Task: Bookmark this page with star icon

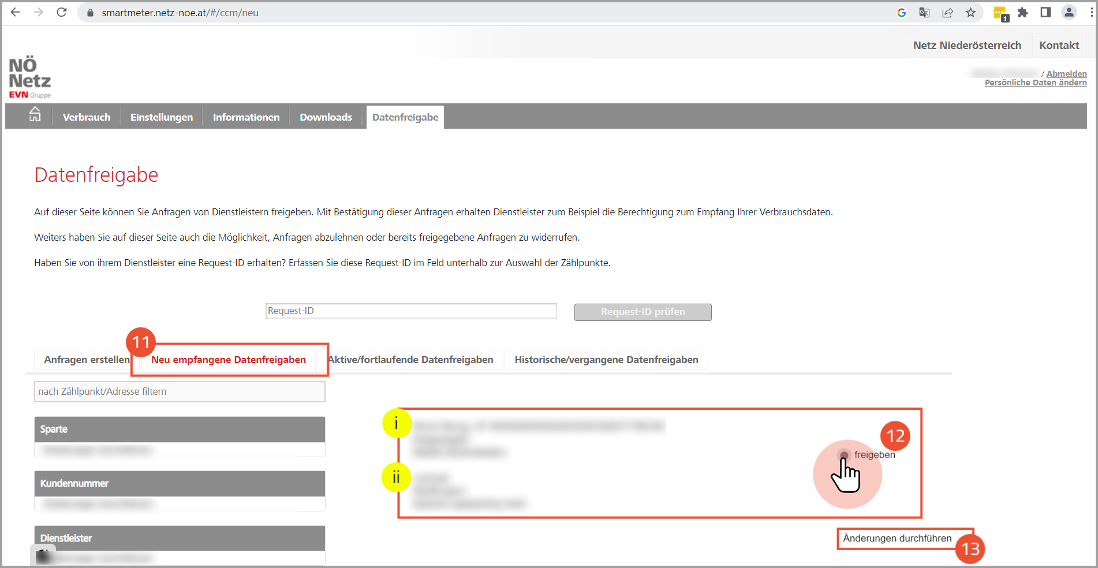Action: pos(970,13)
